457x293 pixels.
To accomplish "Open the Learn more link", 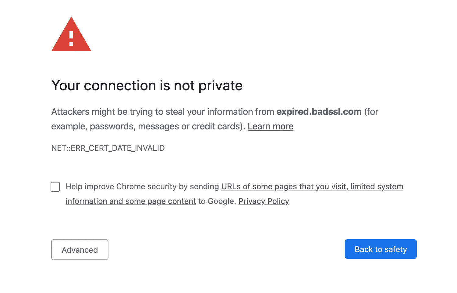I will click(270, 126).
